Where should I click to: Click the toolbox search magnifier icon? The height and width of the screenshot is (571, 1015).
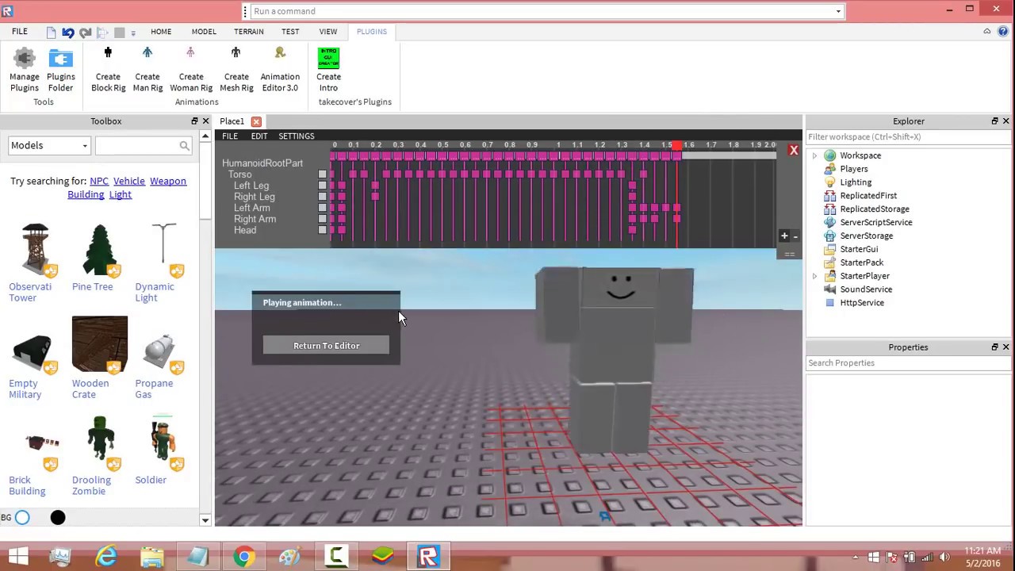coord(184,146)
